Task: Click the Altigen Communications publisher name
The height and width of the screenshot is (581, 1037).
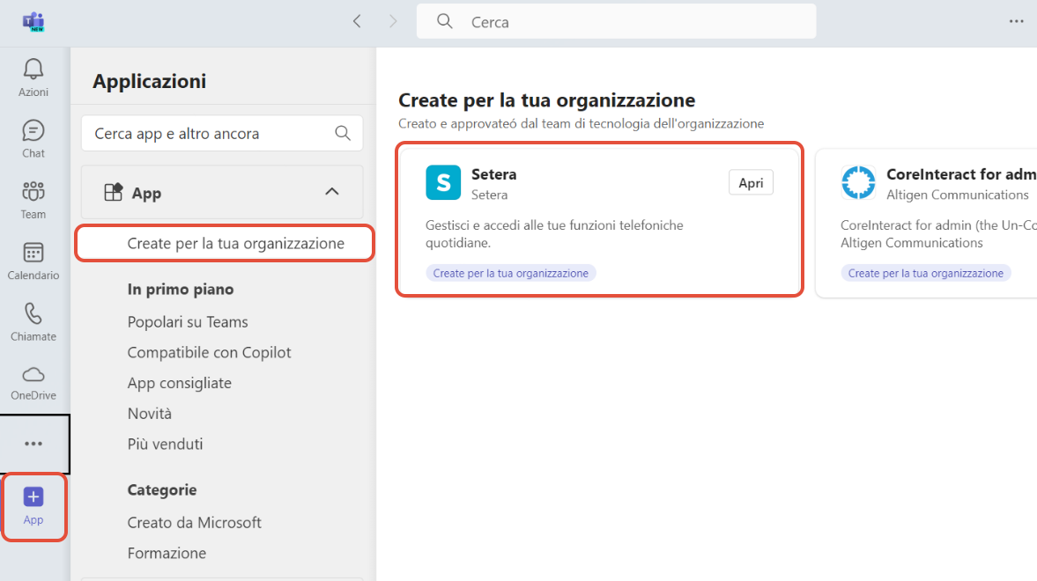Action: [958, 195]
